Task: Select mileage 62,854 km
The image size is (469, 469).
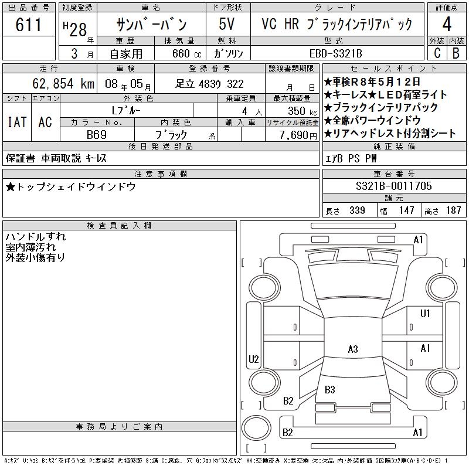Action: point(63,83)
